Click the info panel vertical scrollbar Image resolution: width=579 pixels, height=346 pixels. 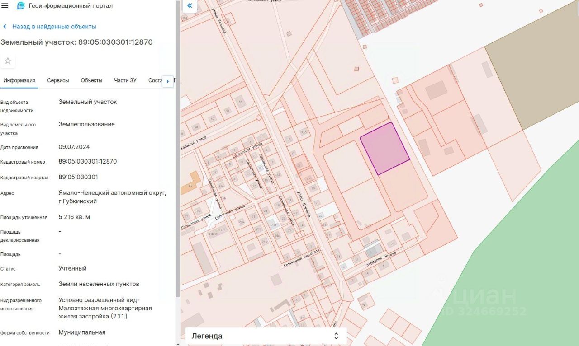(x=178, y=149)
